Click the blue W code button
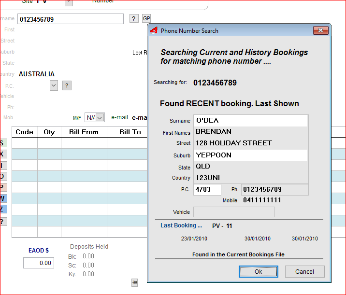 [2, 198]
